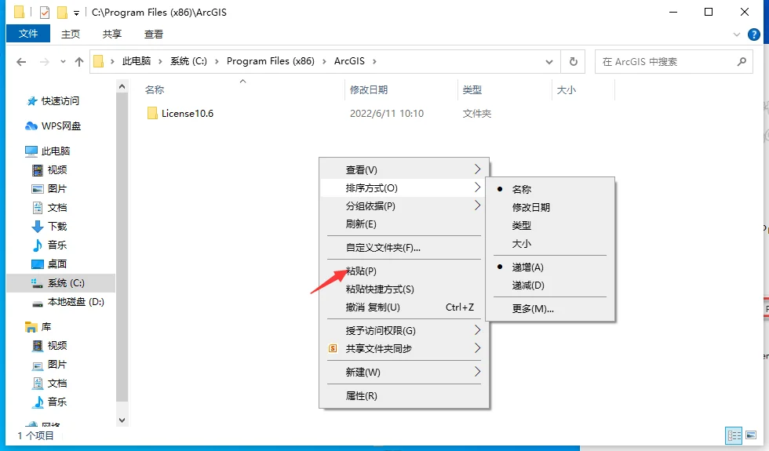This screenshot has height=451, width=769.
Task: Open 库 in navigation pane
Action: click(x=38, y=327)
